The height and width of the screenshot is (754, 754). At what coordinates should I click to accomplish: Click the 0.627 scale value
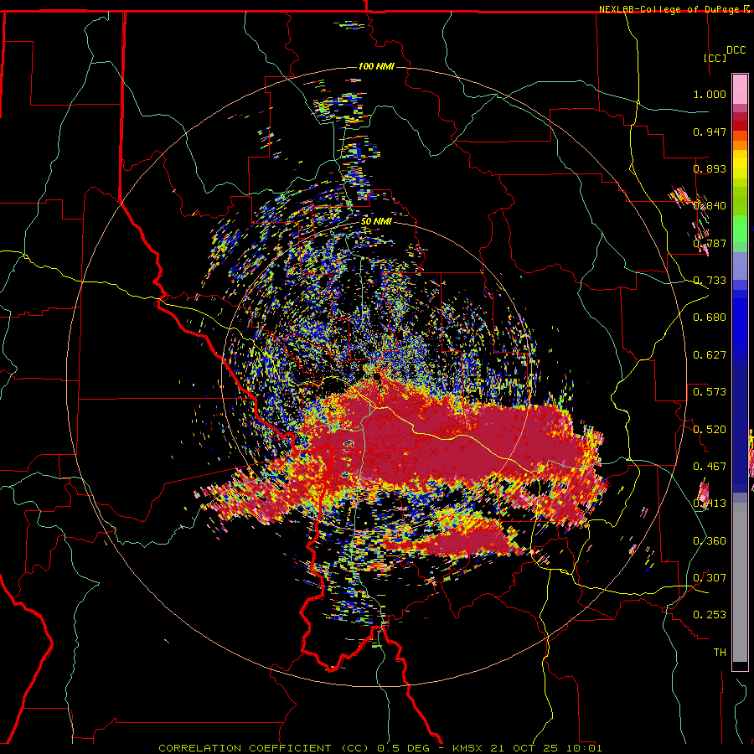(710, 355)
